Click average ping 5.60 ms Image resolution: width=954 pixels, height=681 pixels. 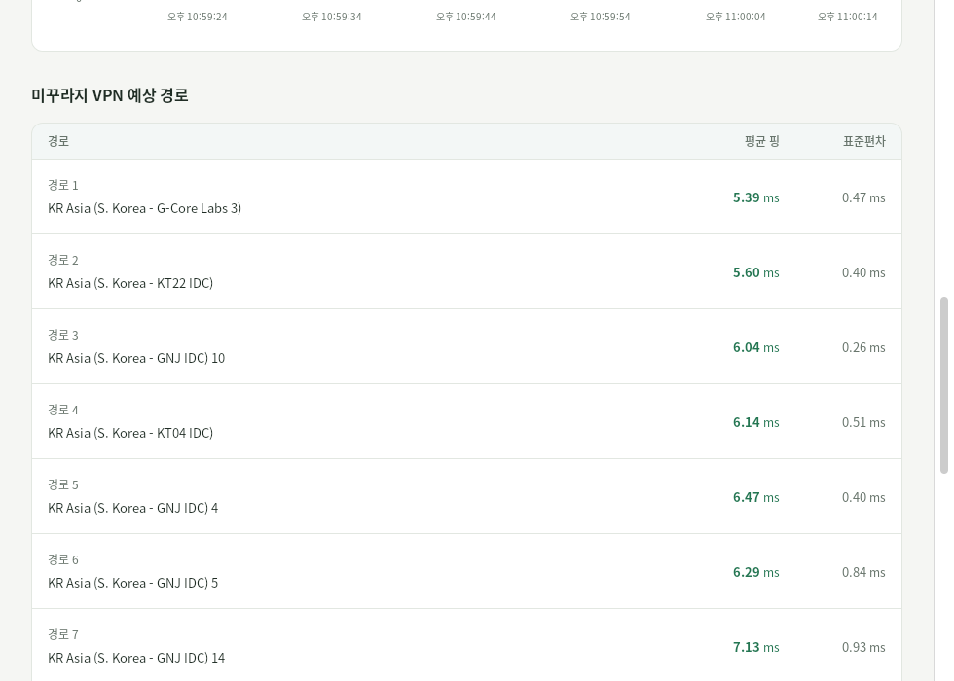click(x=755, y=272)
